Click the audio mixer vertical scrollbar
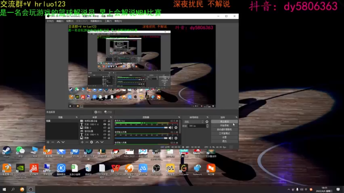This screenshot has height=193, width=344. (x=180, y=127)
